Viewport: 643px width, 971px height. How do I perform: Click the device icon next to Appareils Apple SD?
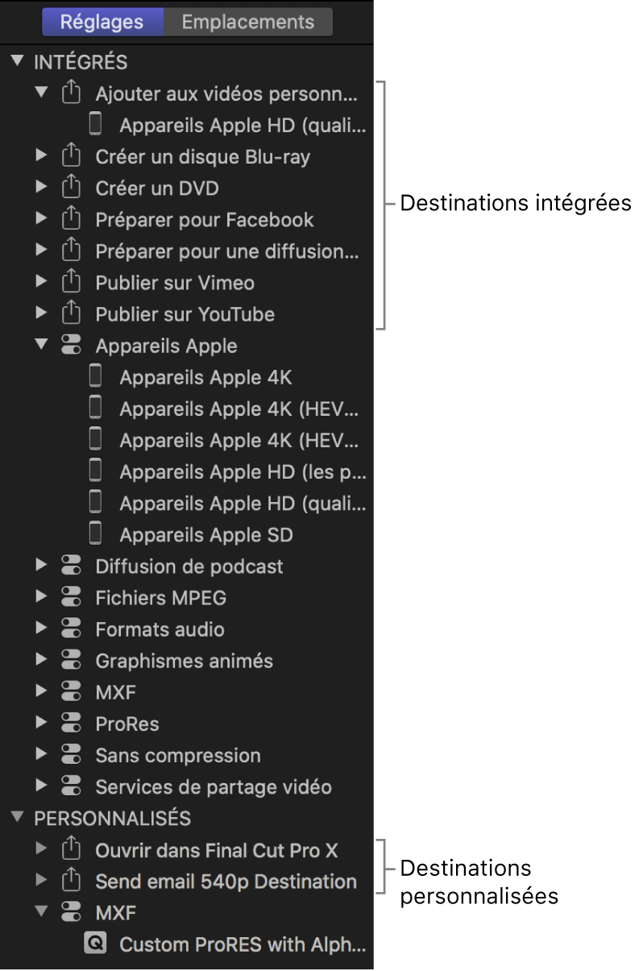click(x=96, y=534)
